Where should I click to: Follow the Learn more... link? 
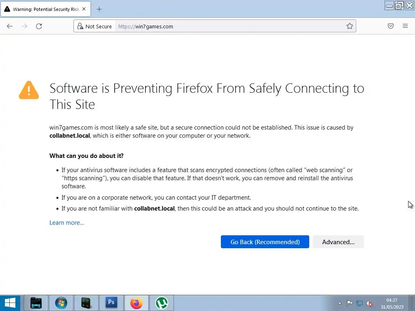(x=67, y=223)
